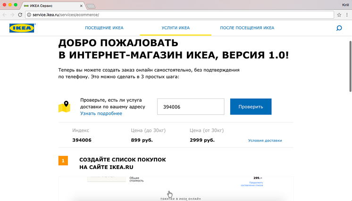Click the site info icon in address bar
Screen dimensions: 352x201
click(29, 15)
